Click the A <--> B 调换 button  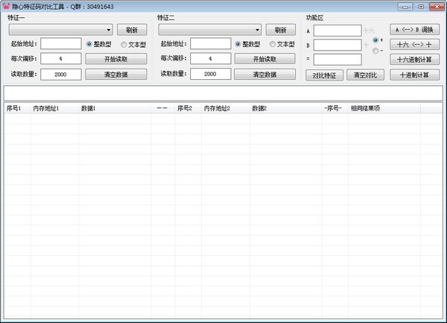coord(414,30)
